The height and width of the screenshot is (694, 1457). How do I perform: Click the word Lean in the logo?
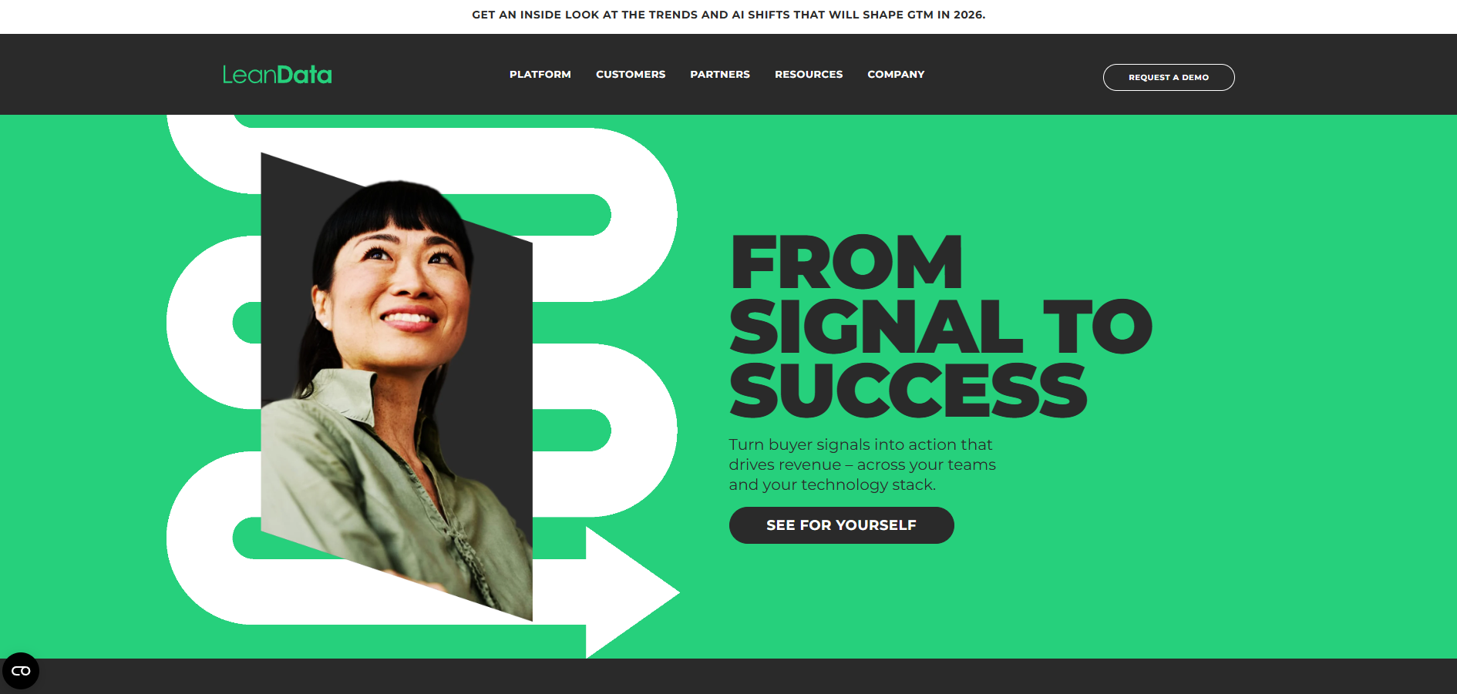point(249,75)
